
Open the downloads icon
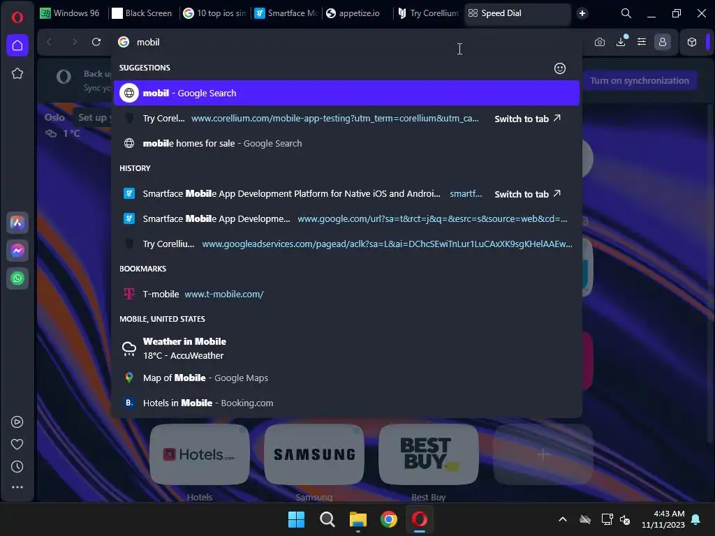(x=621, y=42)
